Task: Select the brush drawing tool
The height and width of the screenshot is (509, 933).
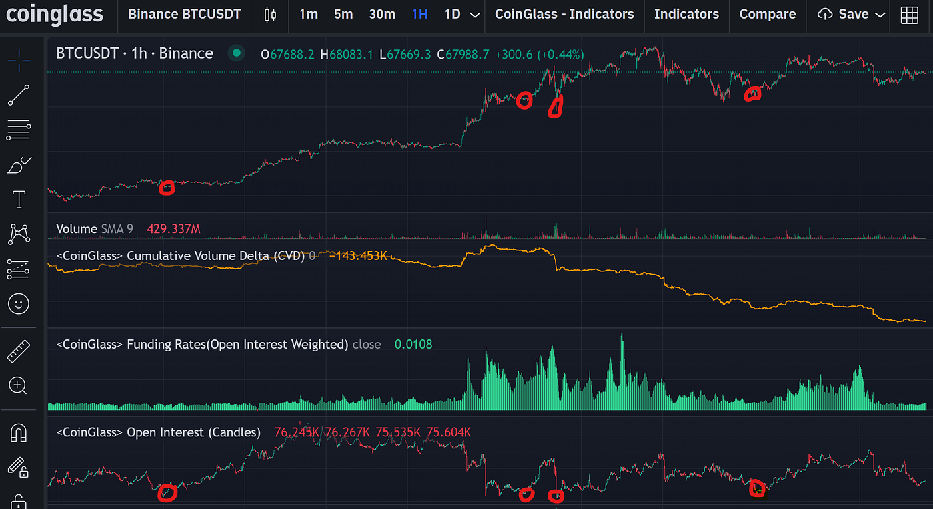Action: click(19, 165)
